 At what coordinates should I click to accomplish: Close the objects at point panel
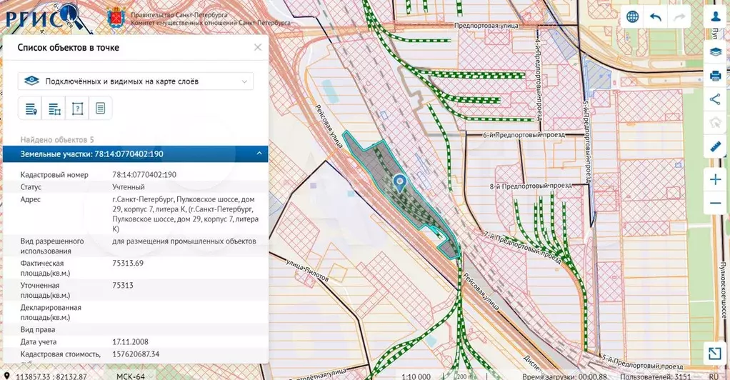coord(257,47)
